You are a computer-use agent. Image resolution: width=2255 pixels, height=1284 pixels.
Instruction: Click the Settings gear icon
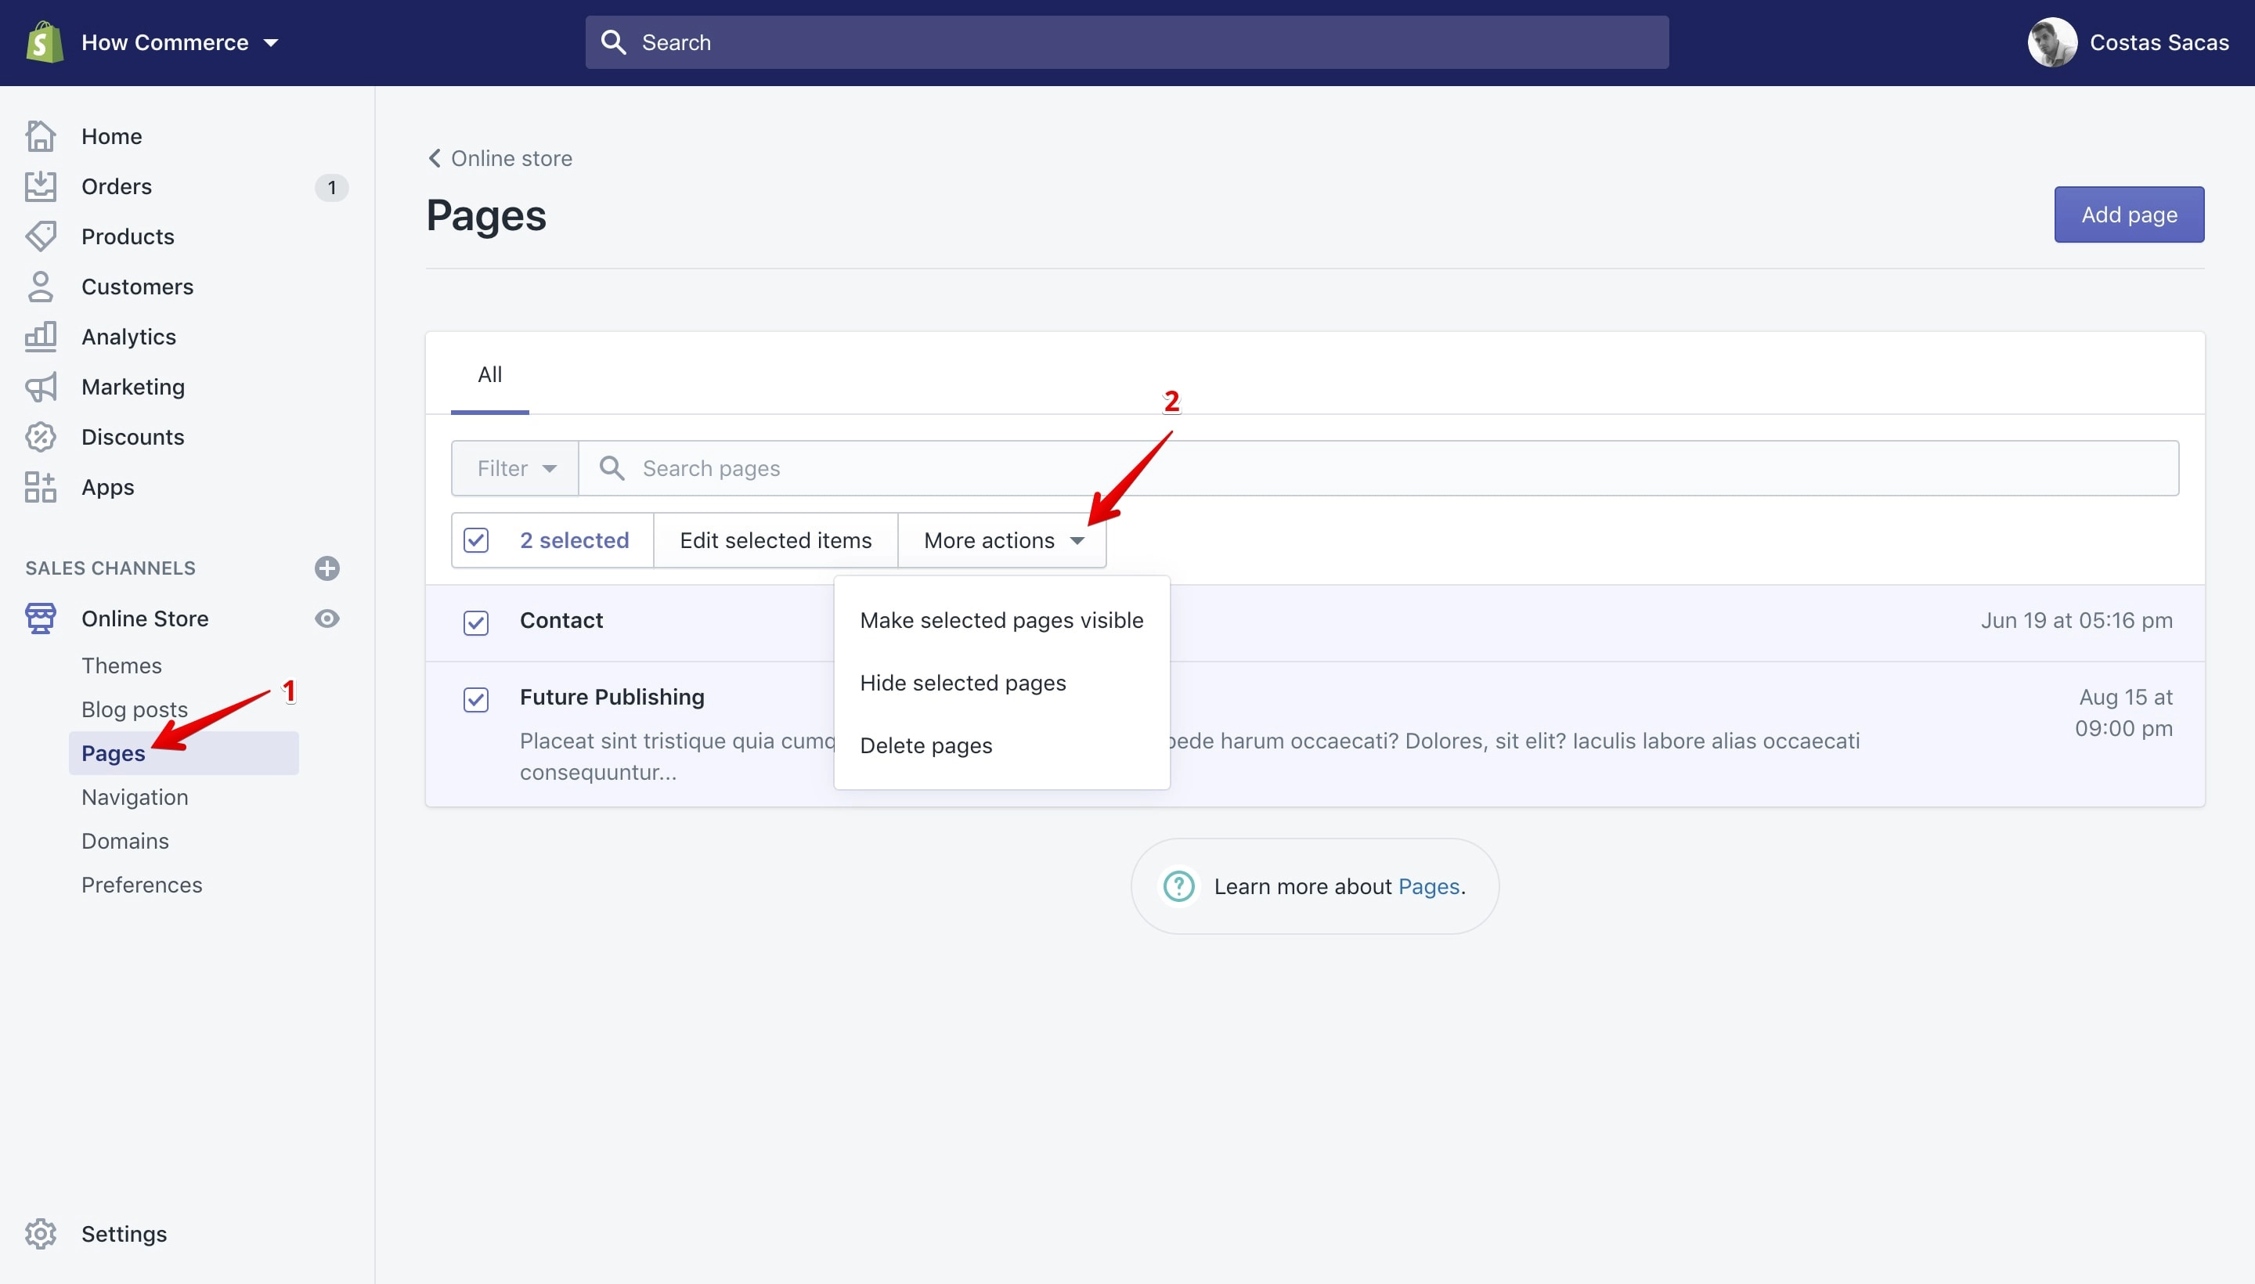point(41,1234)
